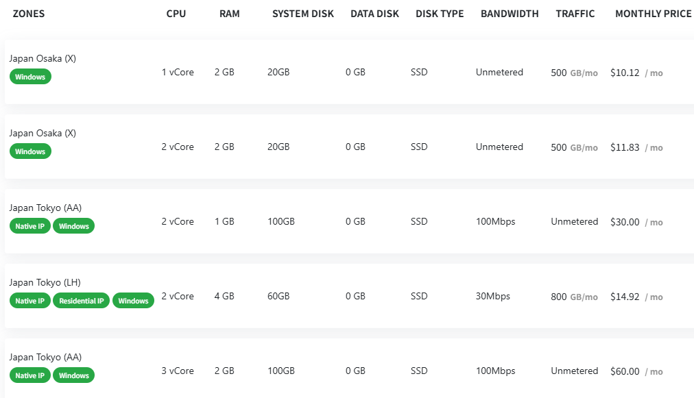Click the TRAFFIC column header
The width and height of the screenshot is (694, 398).
[575, 14]
